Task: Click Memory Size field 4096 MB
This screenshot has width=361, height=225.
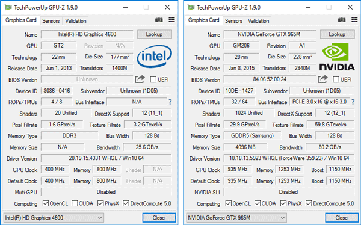Action: tap(245, 147)
